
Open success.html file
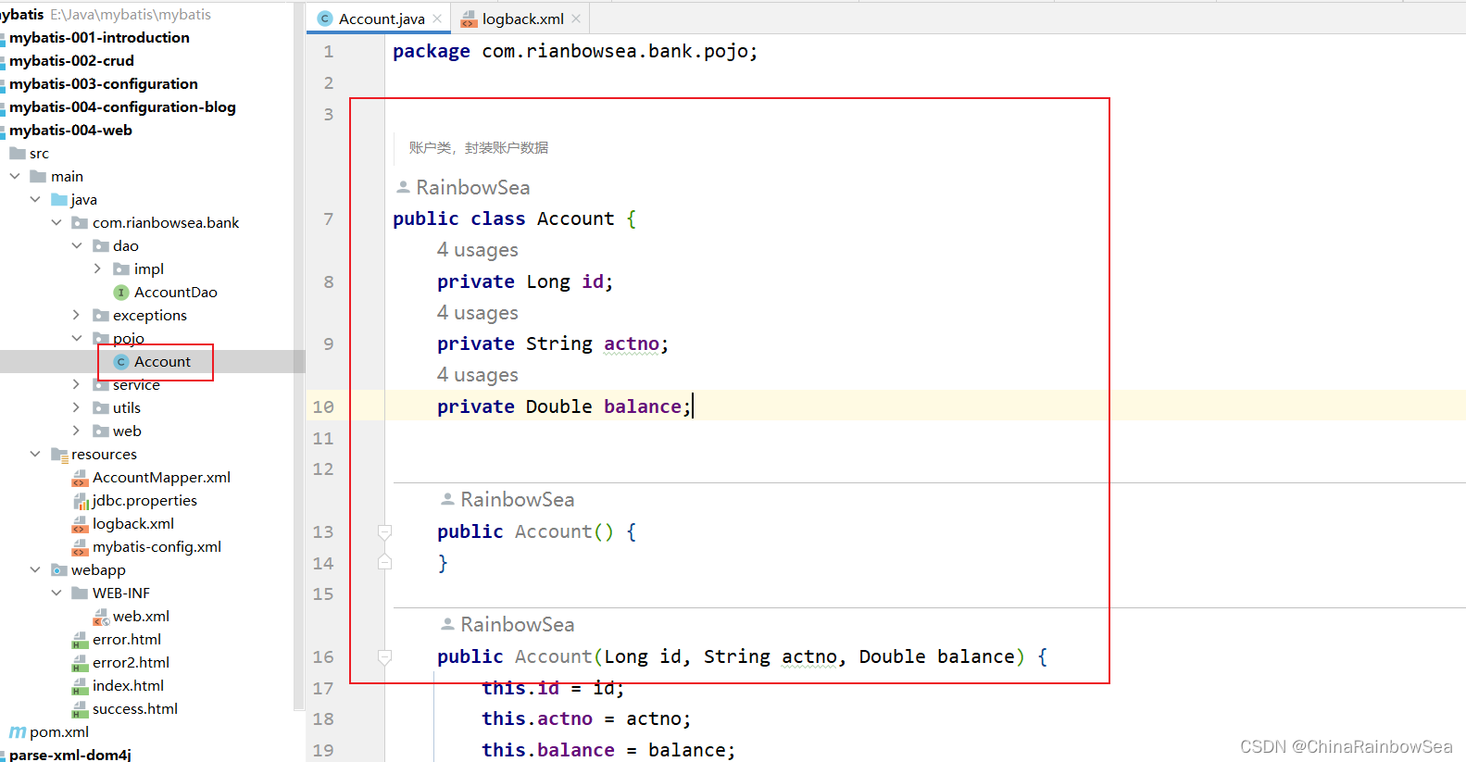135,709
